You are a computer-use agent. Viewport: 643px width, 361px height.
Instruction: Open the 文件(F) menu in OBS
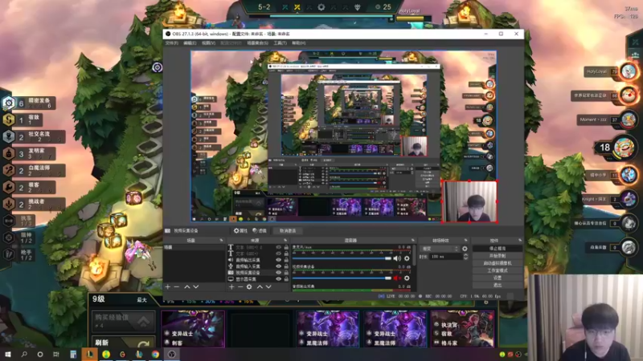point(171,43)
